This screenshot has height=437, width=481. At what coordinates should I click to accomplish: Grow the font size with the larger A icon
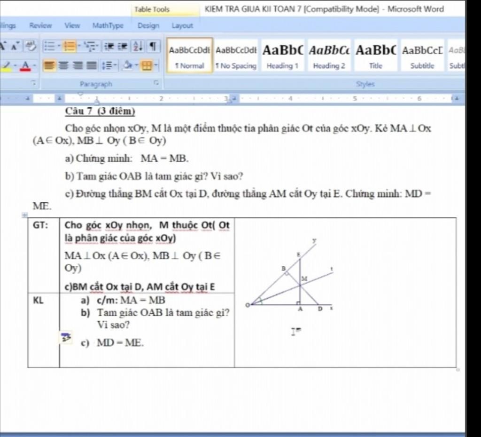click(x=3, y=46)
